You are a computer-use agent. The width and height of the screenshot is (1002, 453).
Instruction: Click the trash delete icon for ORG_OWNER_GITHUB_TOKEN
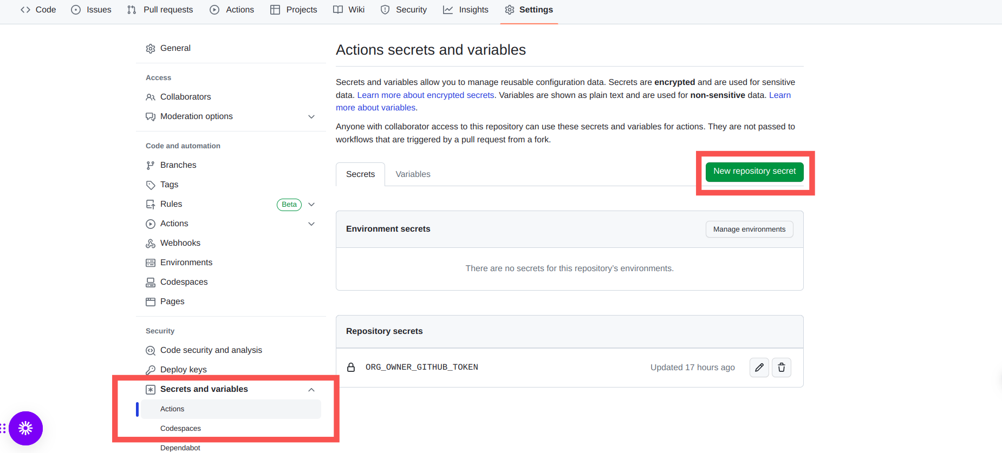pyautogui.click(x=782, y=367)
